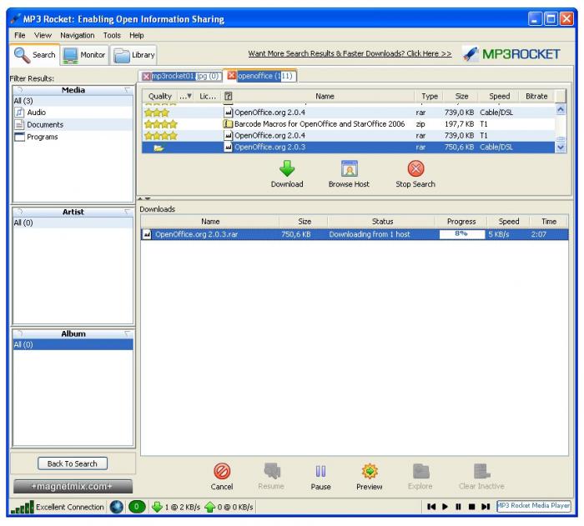Close the mp3rocket01.jpg search tab
The width and height of the screenshot is (584, 526).
pos(146,77)
